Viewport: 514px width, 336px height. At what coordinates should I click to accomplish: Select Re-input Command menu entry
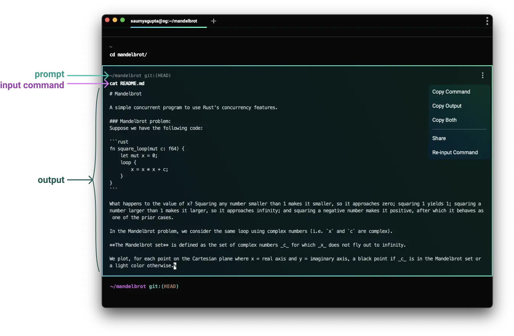(455, 152)
